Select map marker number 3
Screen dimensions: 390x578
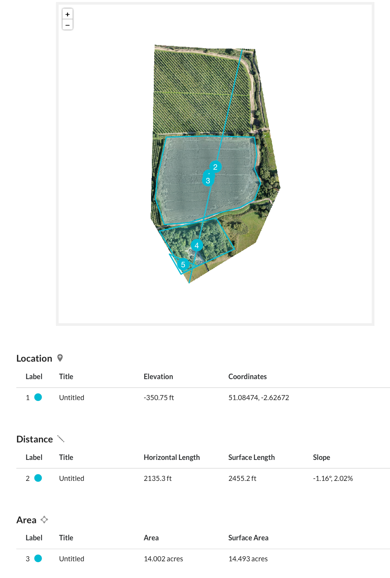[x=208, y=180]
